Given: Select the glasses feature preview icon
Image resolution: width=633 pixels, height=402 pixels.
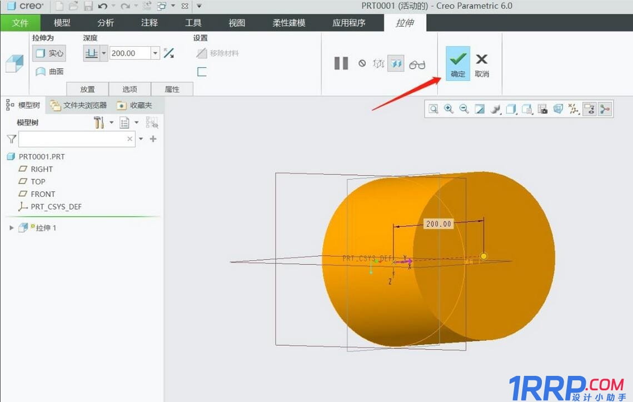Looking at the screenshot, I should (x=417, y=63).
